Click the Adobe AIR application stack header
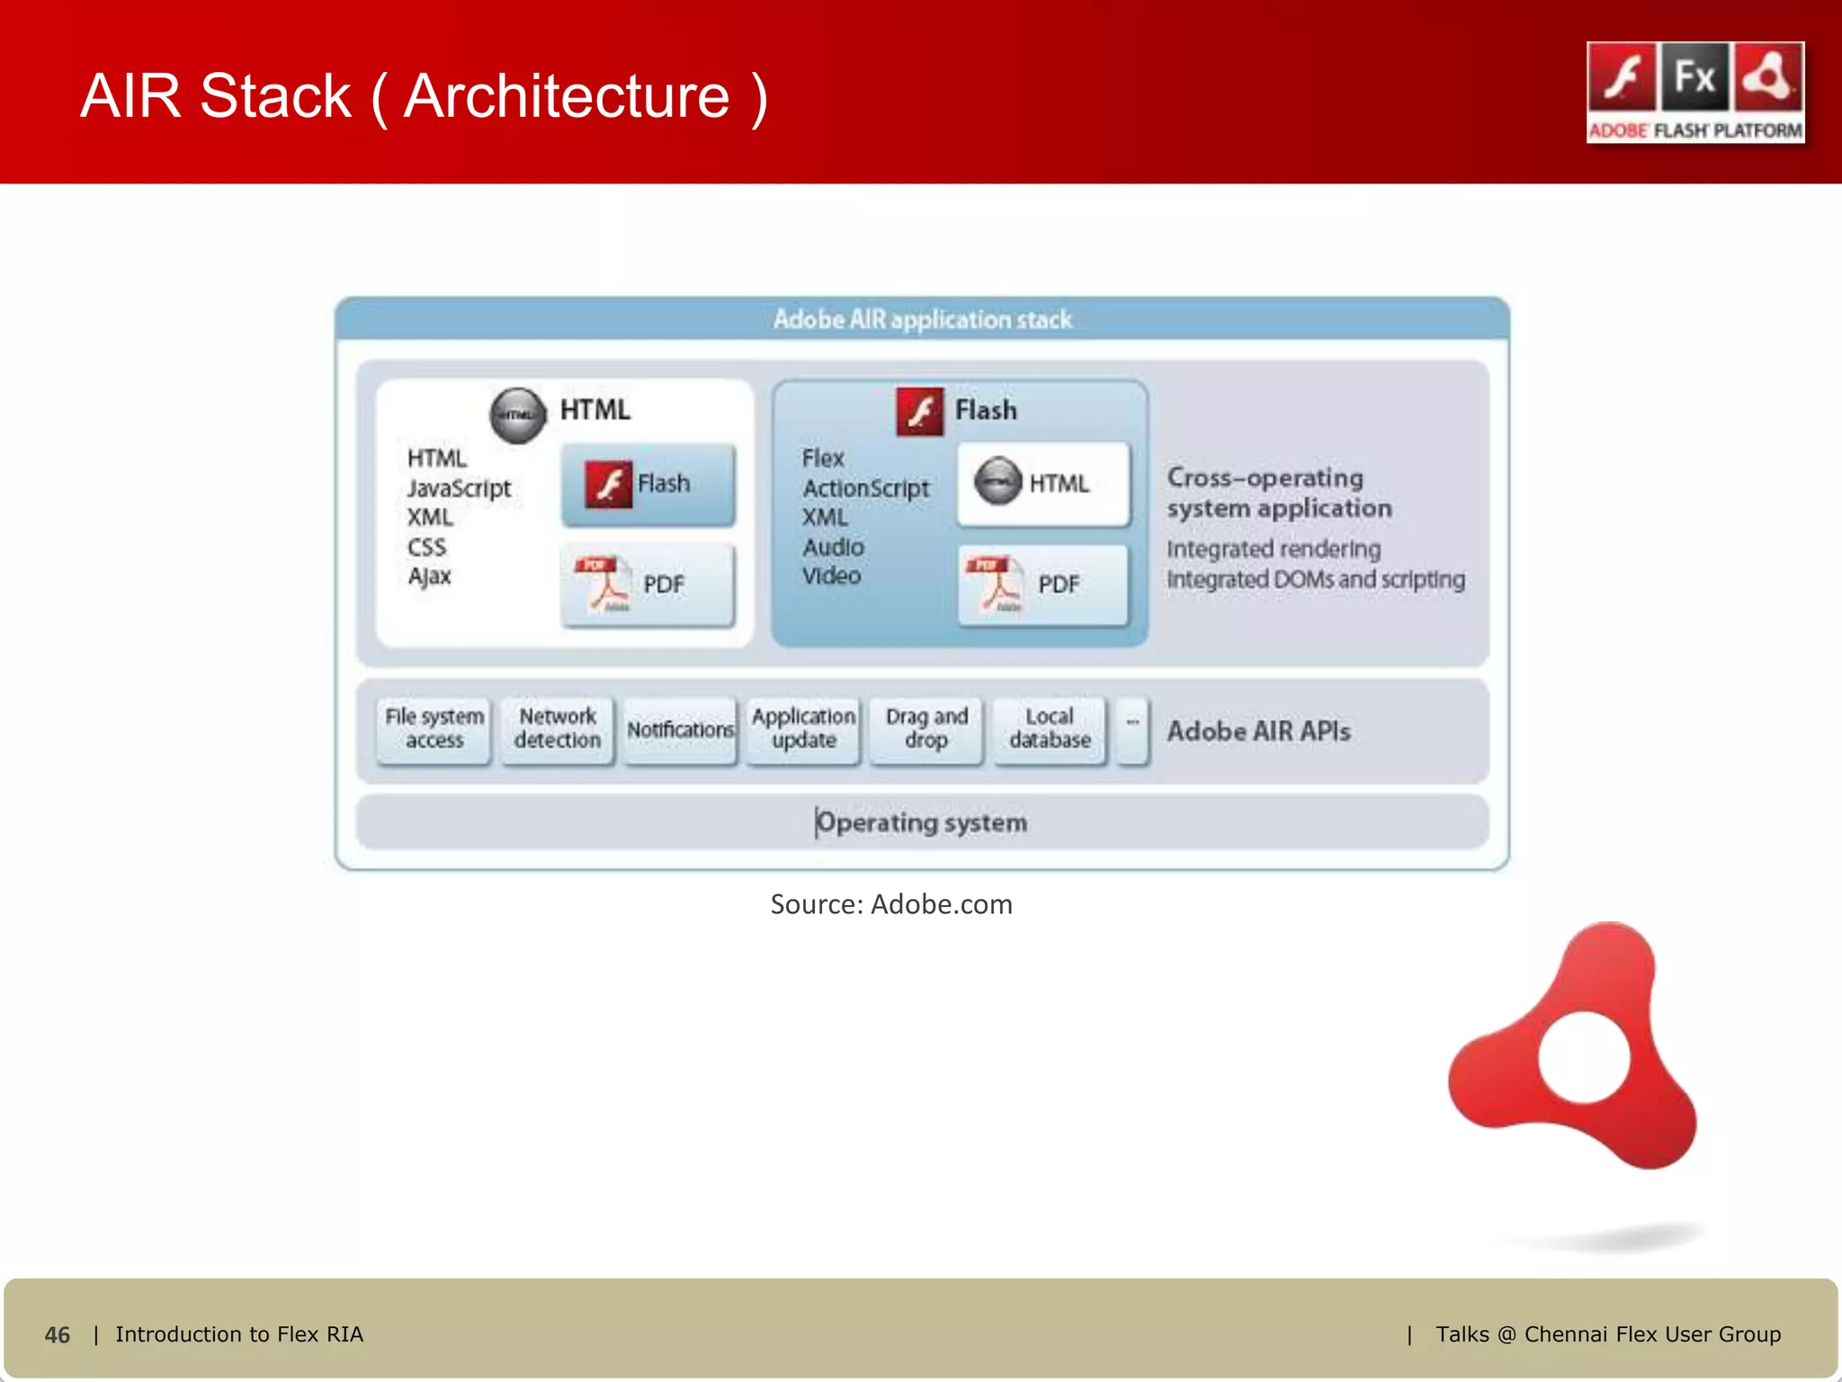The height and width of the screenshot is (1382, 1842). point(922,319)
